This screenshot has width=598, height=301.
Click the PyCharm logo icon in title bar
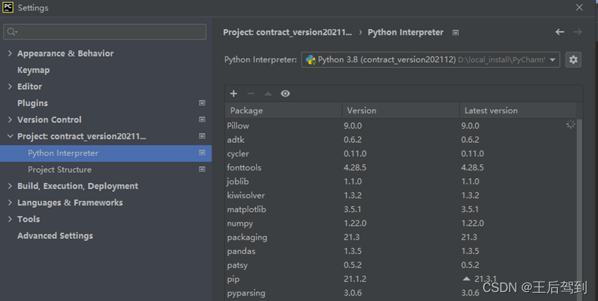pos(8,8)
